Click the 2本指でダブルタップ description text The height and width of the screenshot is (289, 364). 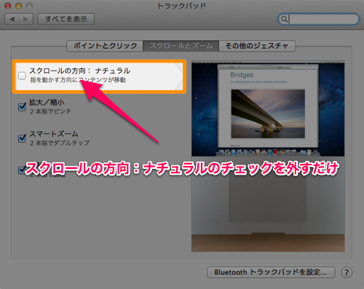[60, 143]
